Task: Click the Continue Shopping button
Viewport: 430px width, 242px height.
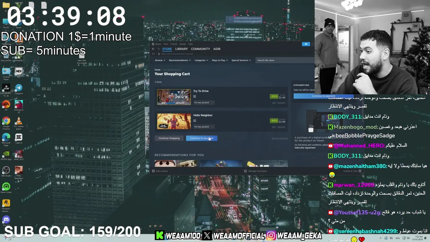Action: [169, 138]
